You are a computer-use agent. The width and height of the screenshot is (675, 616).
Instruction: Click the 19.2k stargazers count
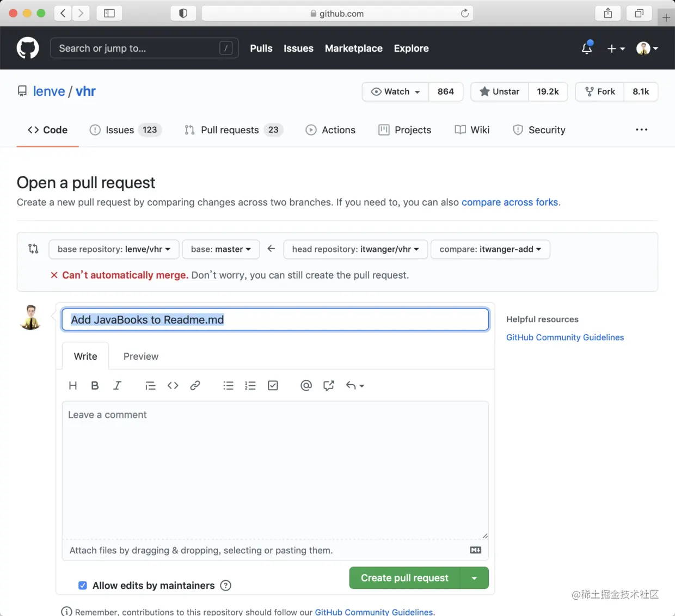point(548,91)
